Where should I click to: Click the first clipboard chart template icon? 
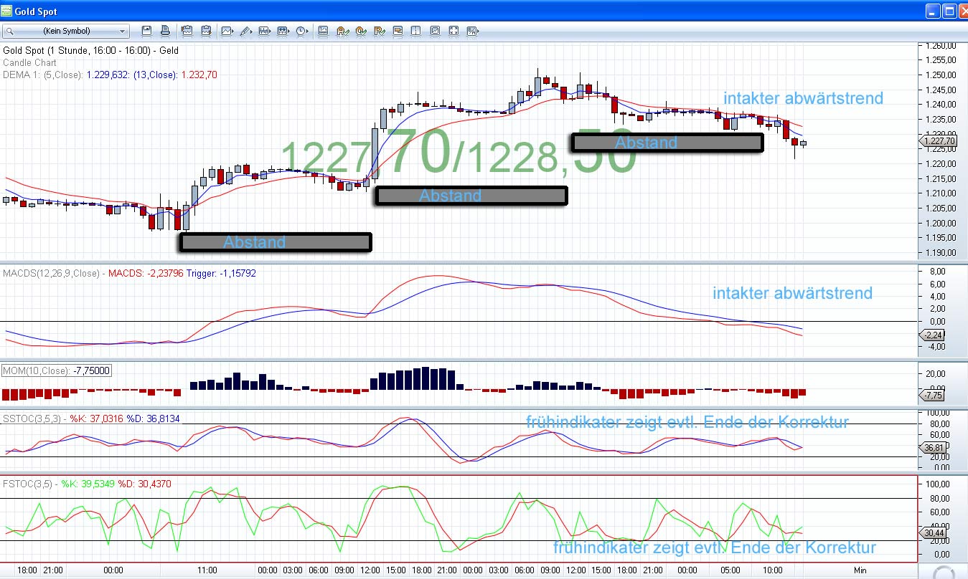[187, 31]
